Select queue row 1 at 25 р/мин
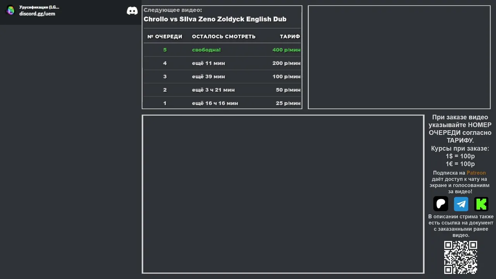 coord(222,103)
